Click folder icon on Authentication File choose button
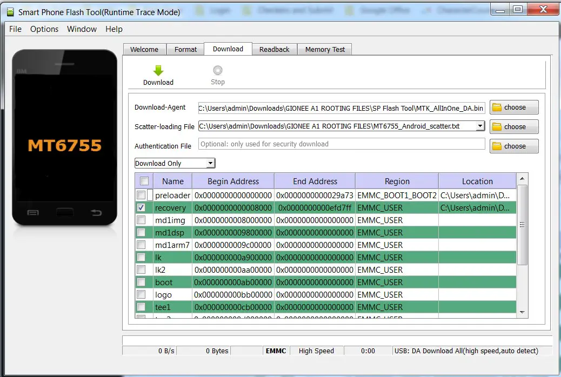 tap(497, 146)
